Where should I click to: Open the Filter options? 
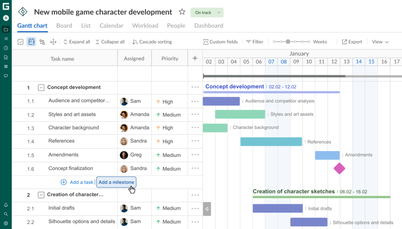click(x=254, y=41)
